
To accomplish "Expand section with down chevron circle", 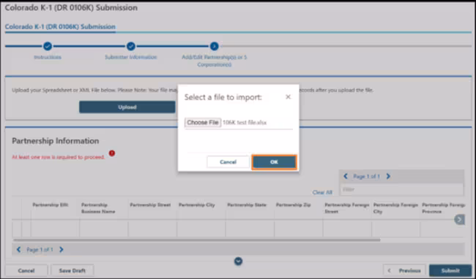I will (x=238, y=261).
